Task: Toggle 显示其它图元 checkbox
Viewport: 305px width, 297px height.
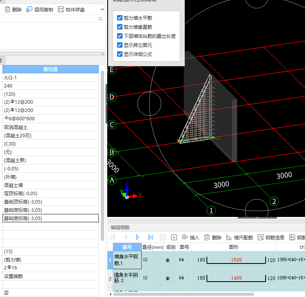Action: [120, 45]
